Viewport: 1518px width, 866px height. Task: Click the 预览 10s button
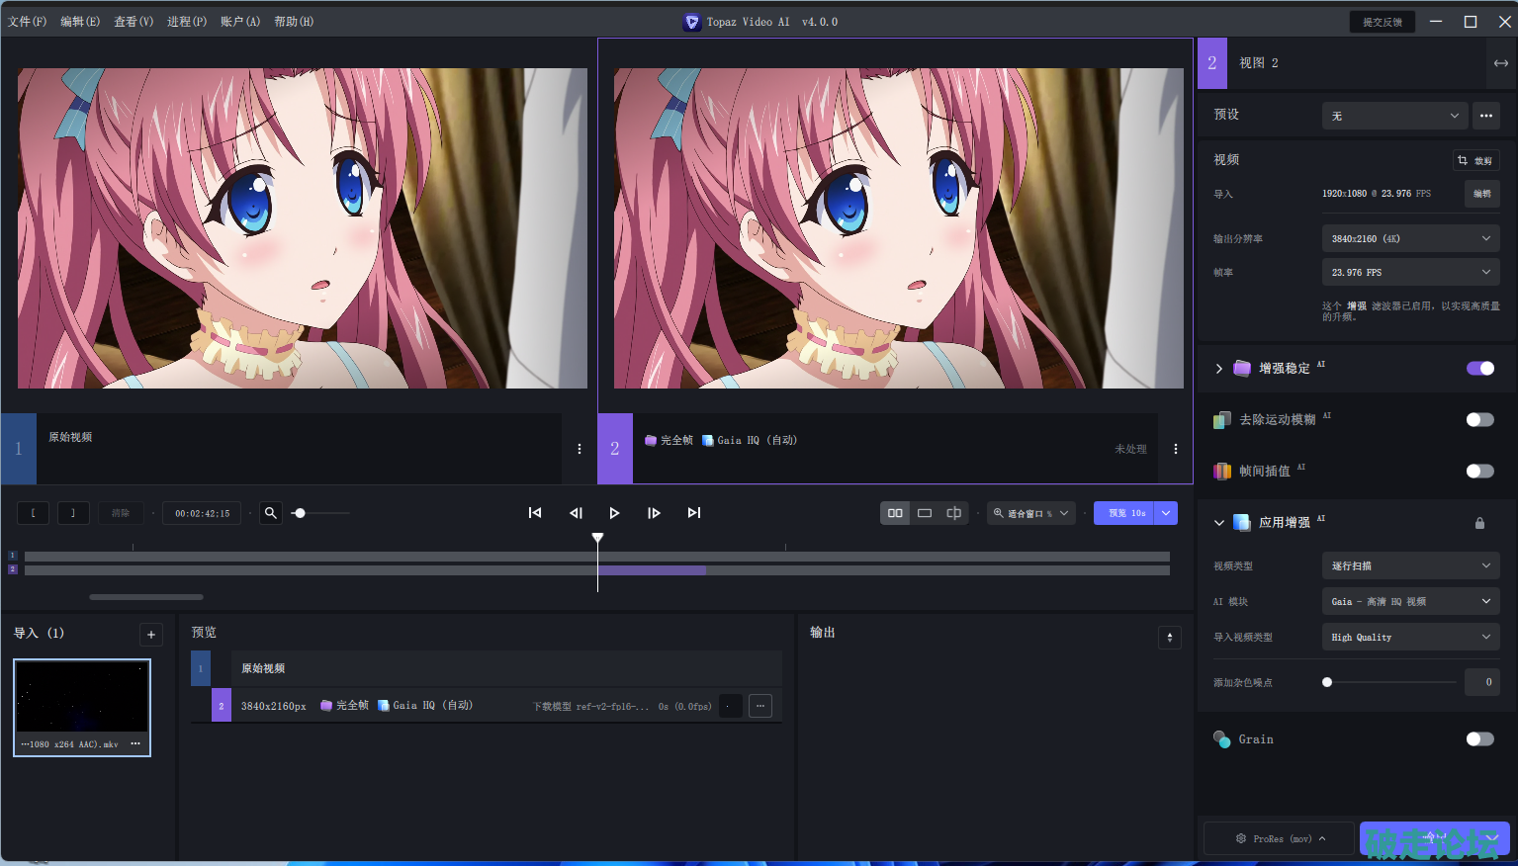(x=1124, y=513)
